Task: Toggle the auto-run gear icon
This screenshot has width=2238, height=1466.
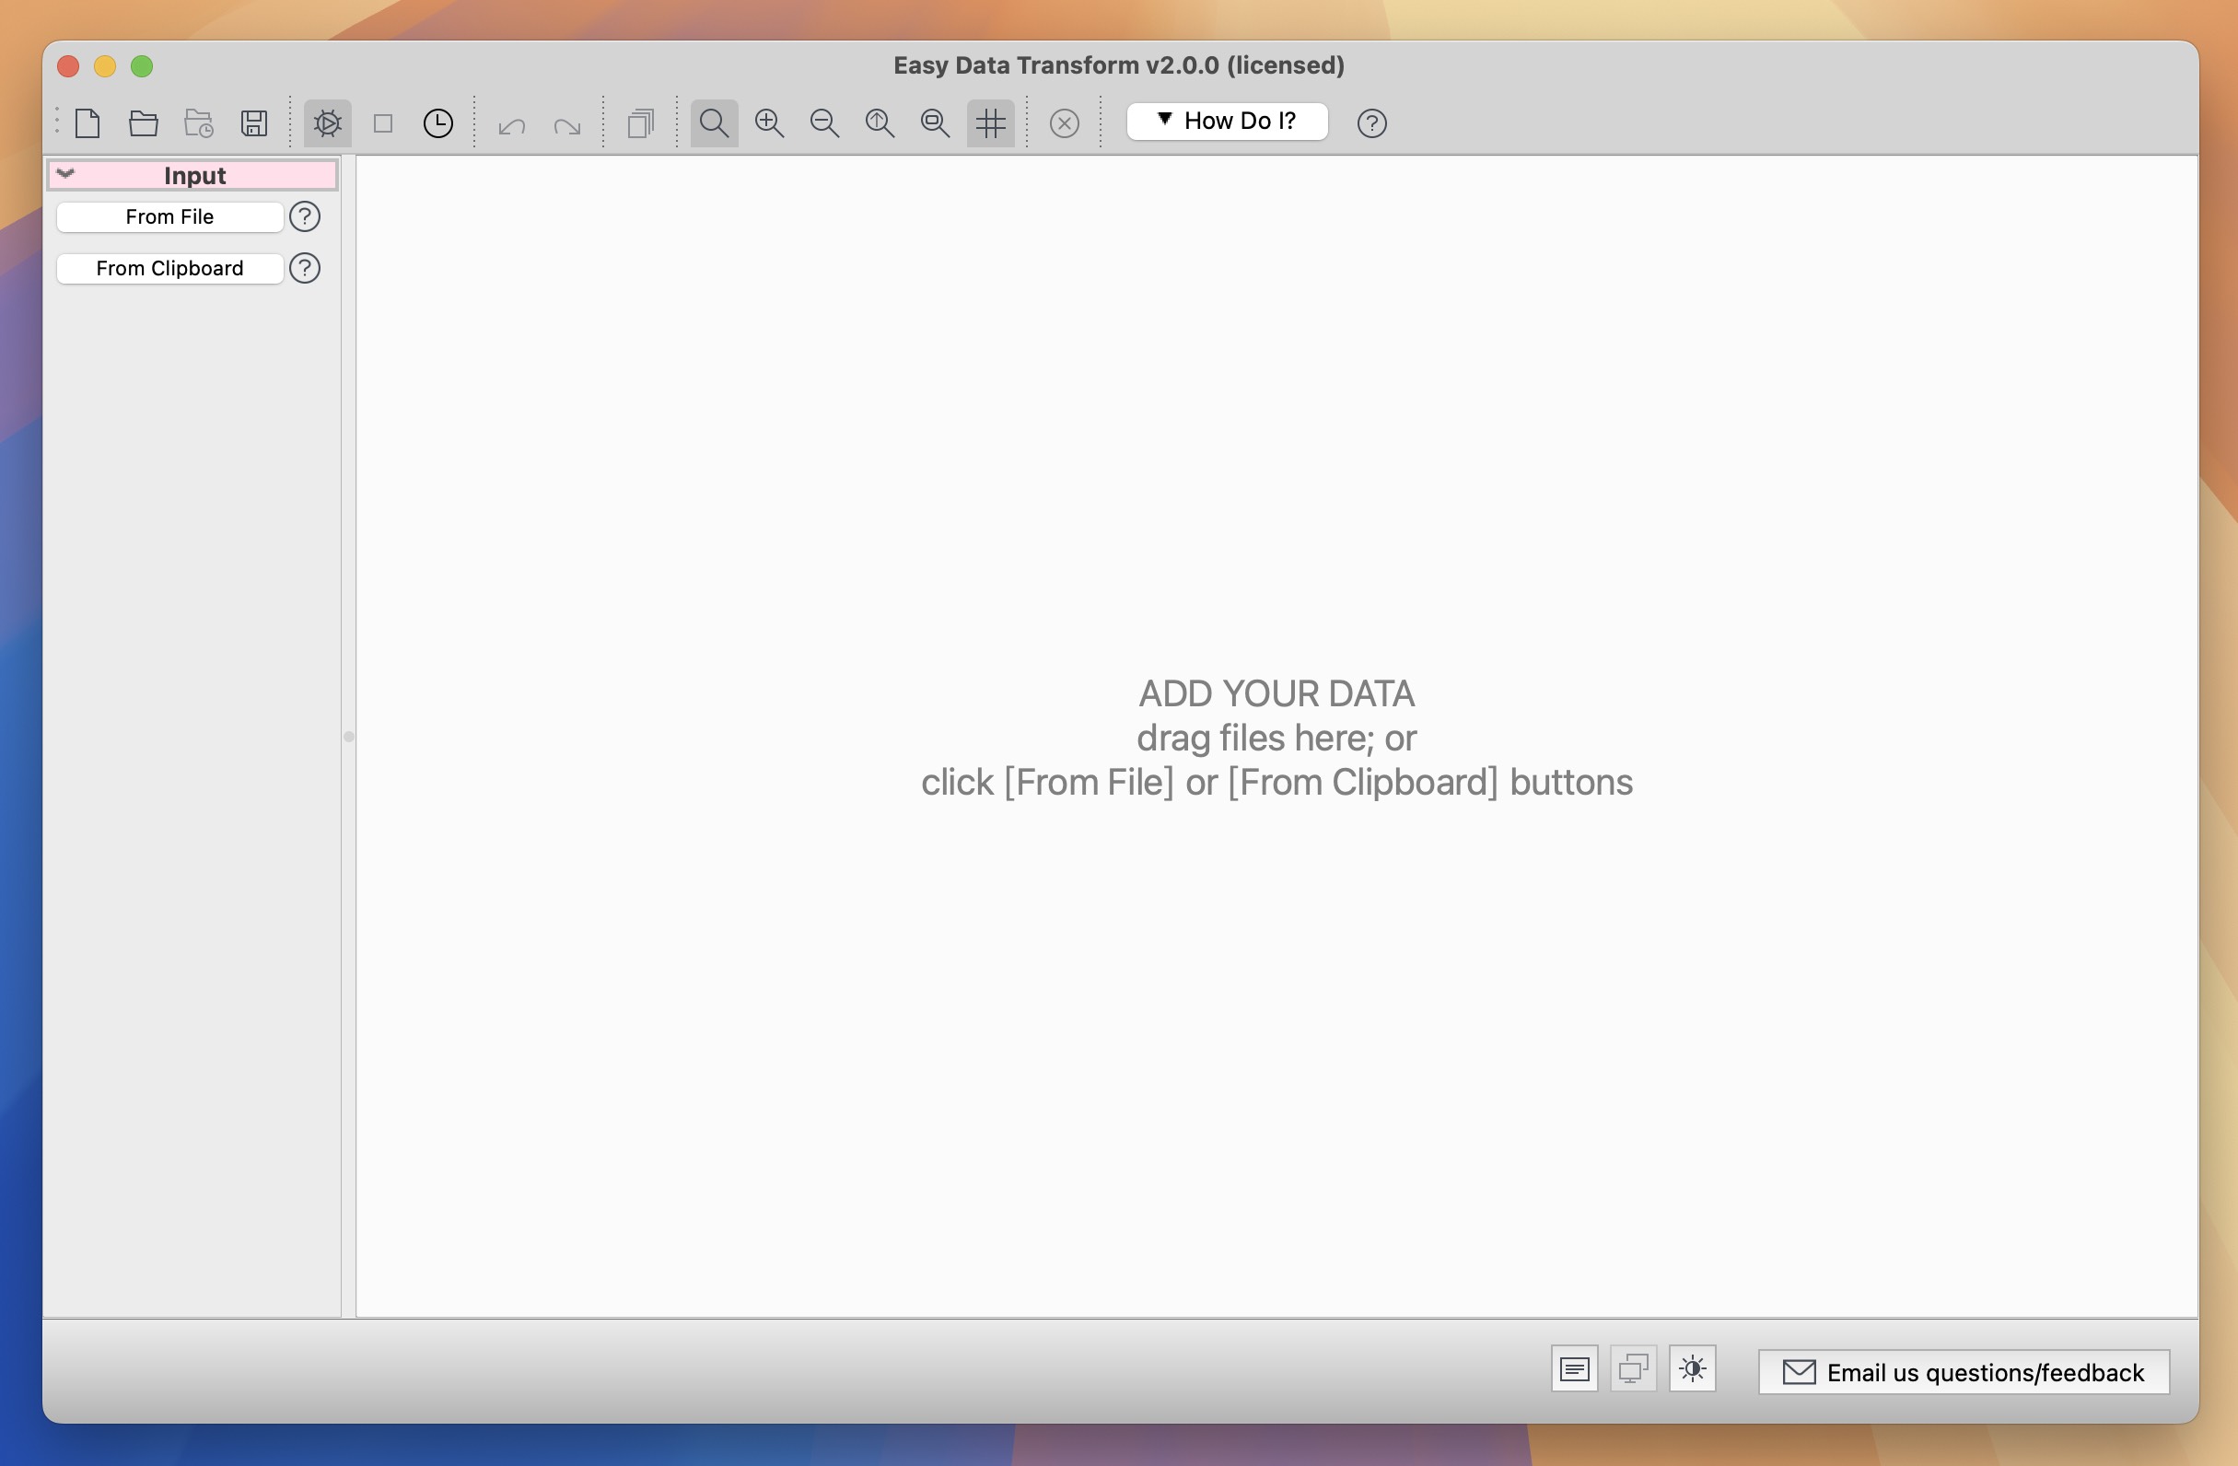Action: coord(327,123)
